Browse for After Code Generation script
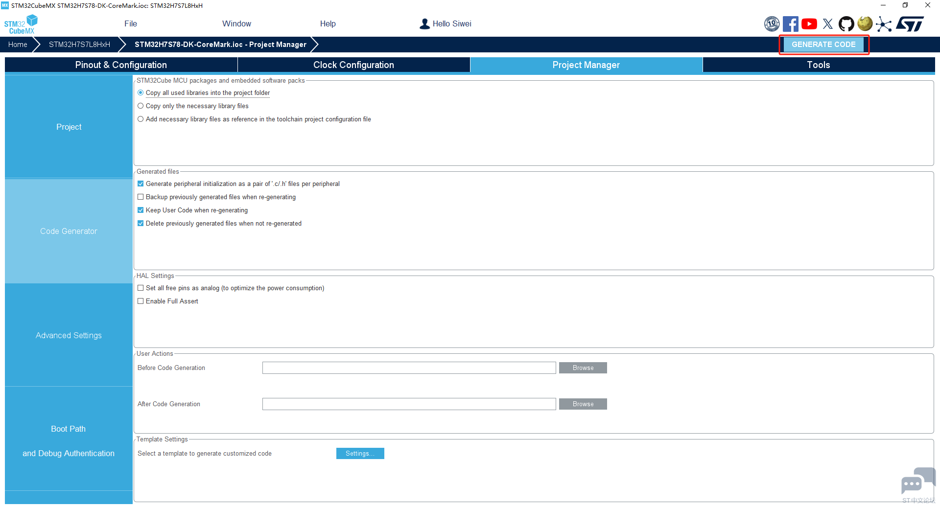The image size is (940, 508). (x=583, y=404)
